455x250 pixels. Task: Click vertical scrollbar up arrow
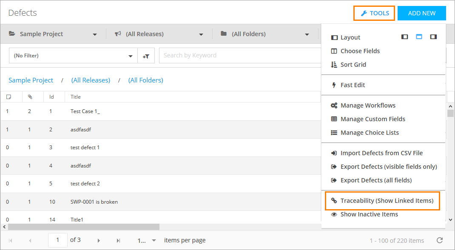coord(451,106)
